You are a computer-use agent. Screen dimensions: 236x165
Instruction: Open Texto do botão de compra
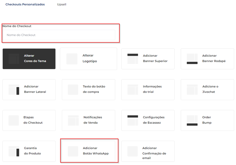(x=88, y=90)
